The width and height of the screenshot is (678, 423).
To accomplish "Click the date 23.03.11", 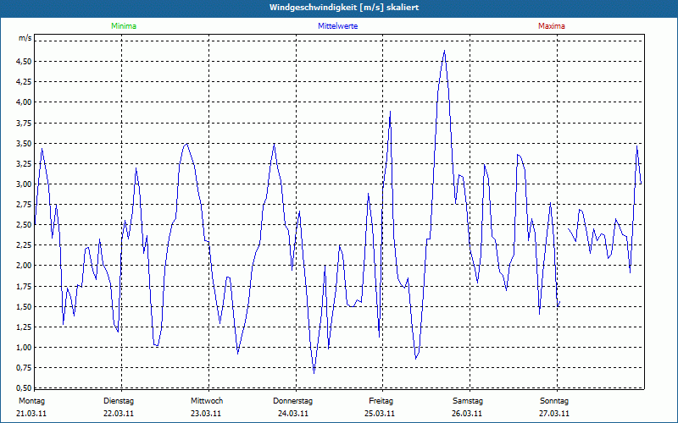I will (x=206, y=414).
